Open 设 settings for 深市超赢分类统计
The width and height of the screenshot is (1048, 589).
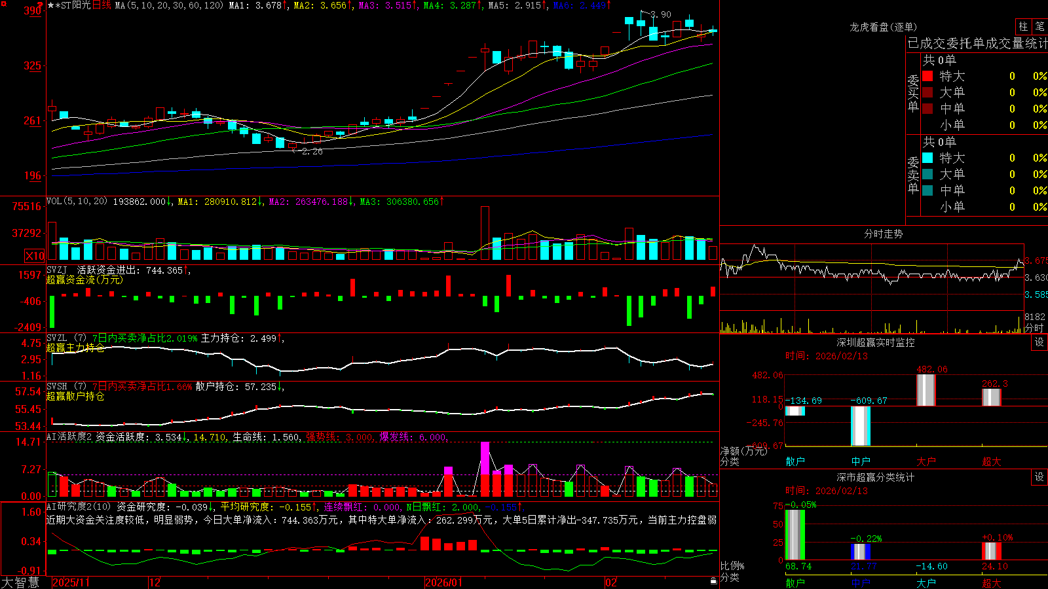coord(1039,477)
